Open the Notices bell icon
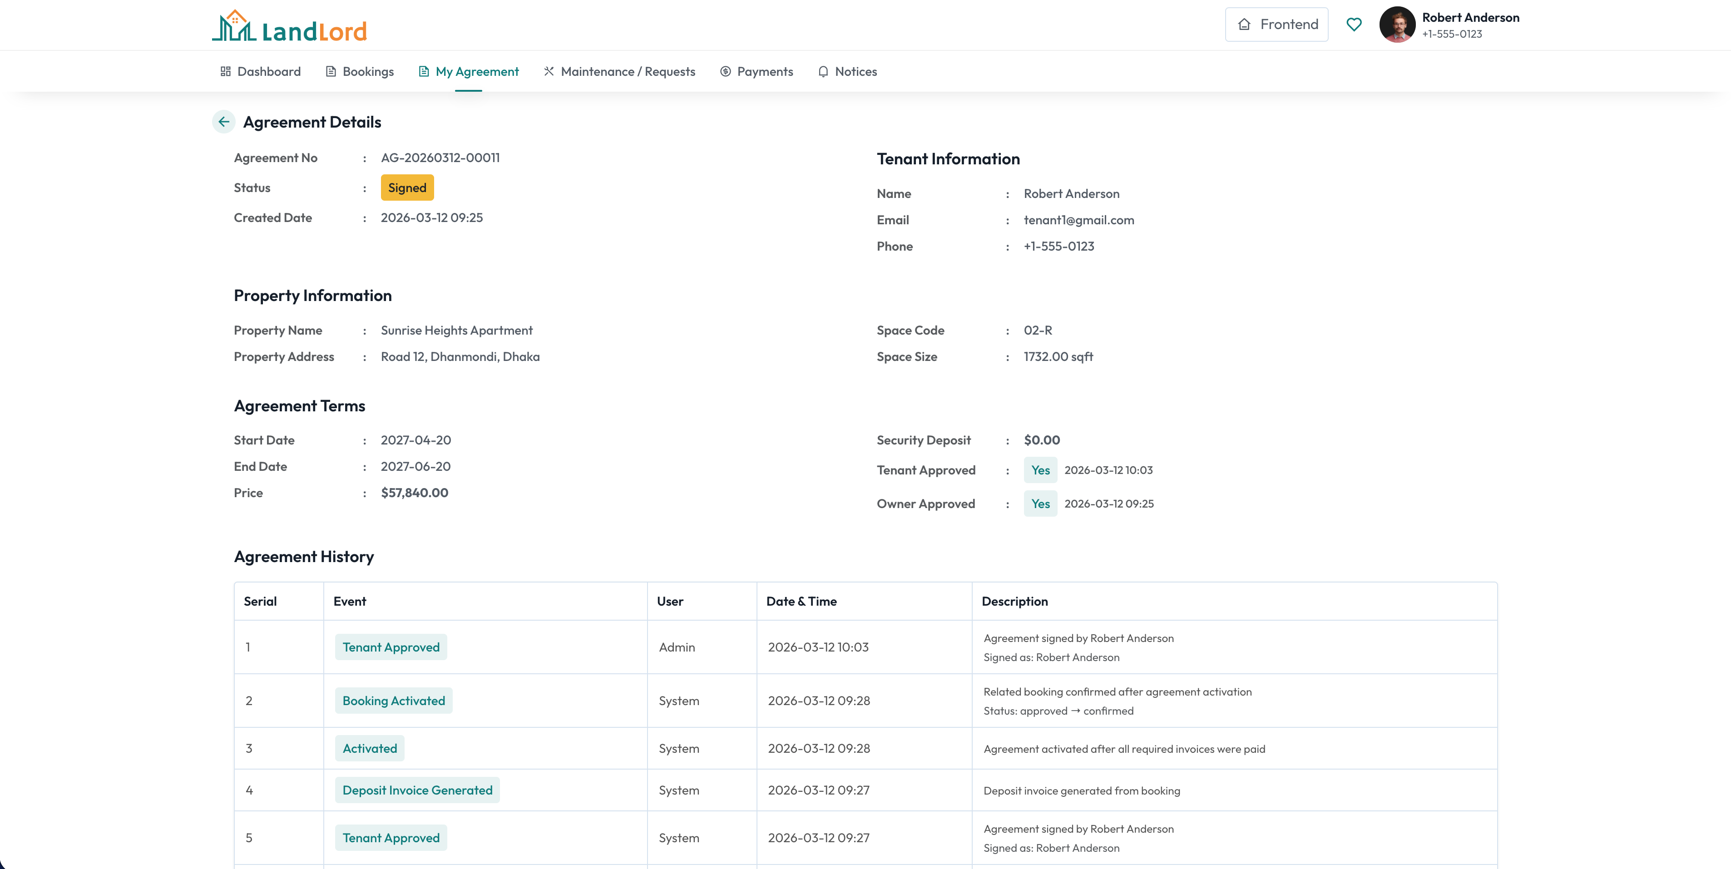1731x869 pixels. tap(822, 71)
